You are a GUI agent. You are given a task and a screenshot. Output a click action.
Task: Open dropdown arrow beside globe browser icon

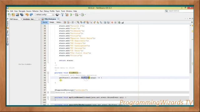click(60, 15)
